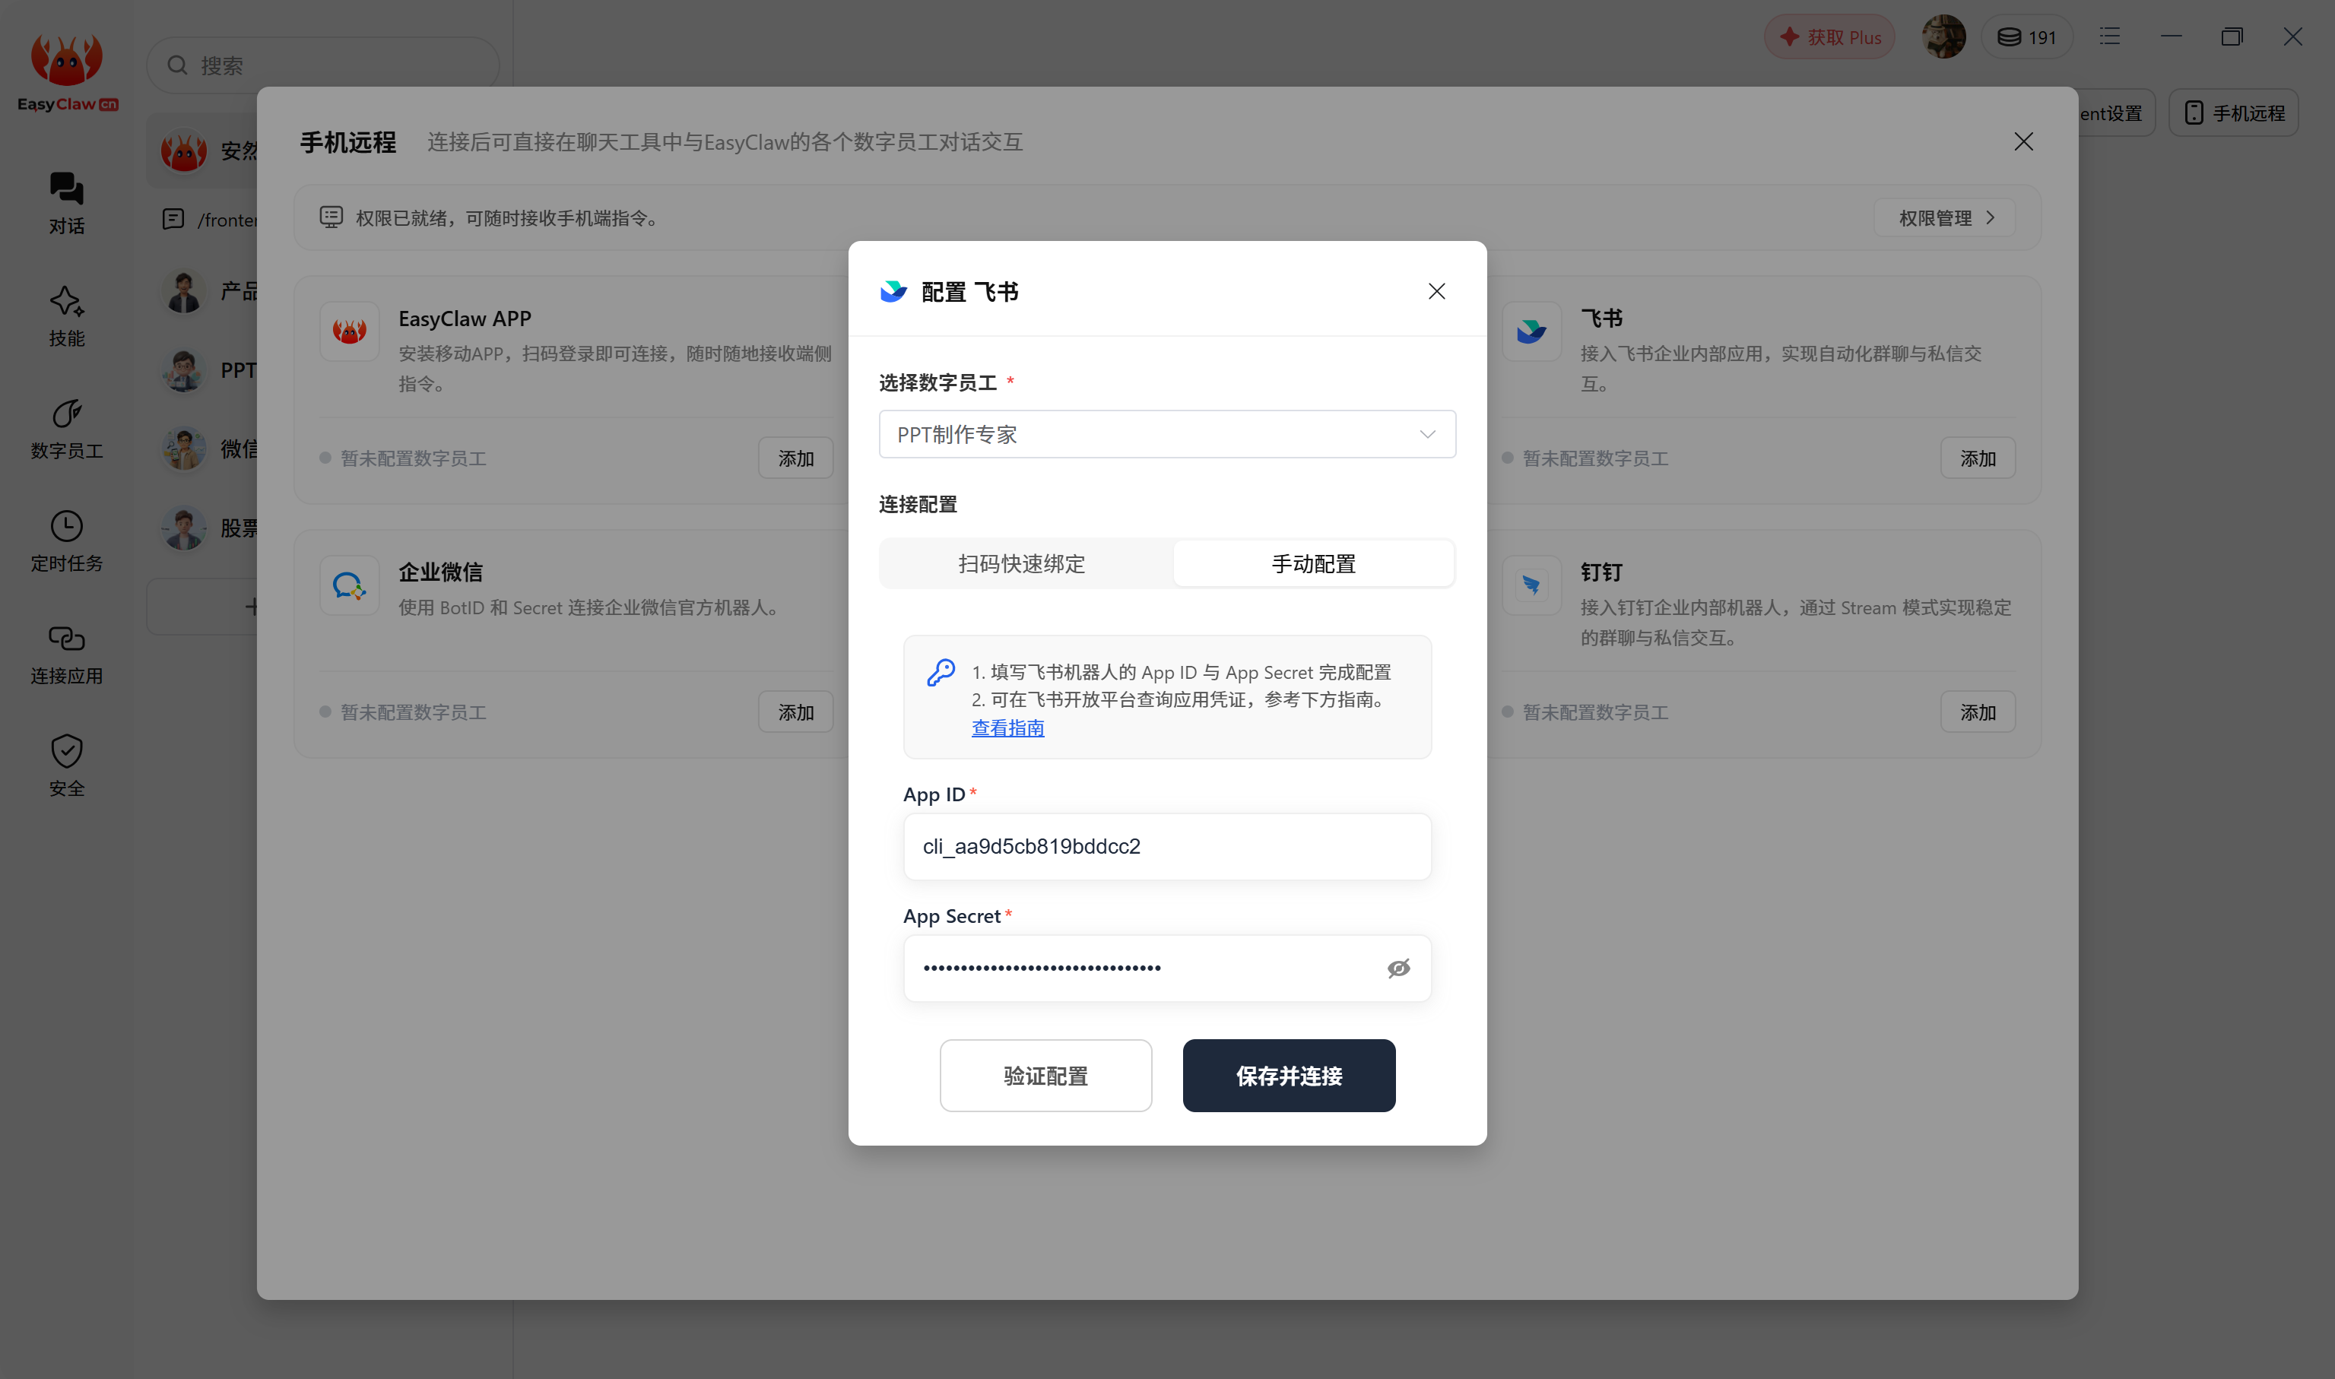Select the 股票 employee avatar in list

pyautogui.click(x=184, y=529)
